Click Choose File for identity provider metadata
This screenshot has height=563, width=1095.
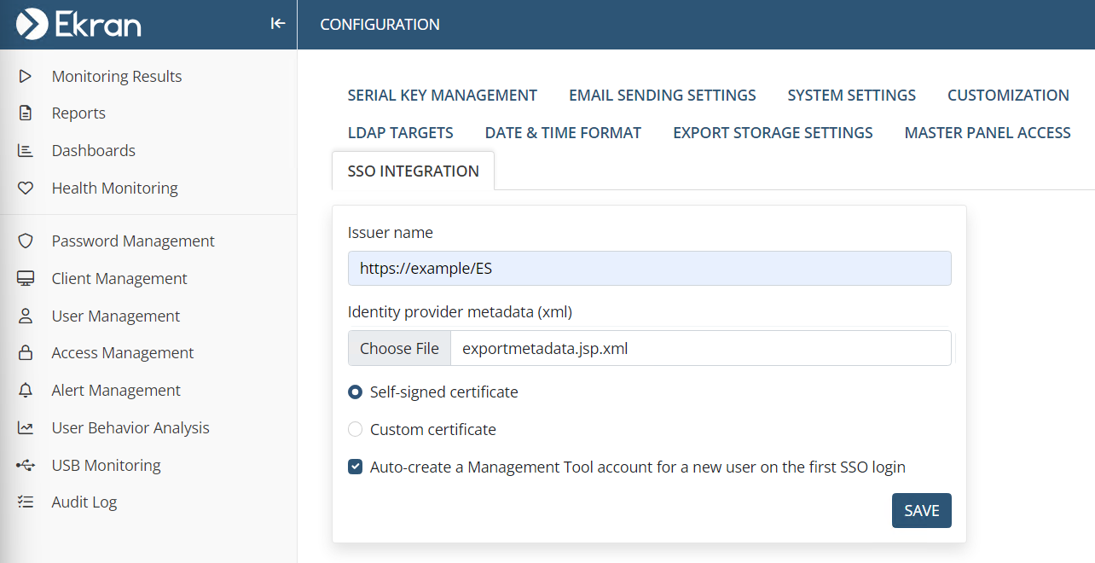[x=399, y=348]
